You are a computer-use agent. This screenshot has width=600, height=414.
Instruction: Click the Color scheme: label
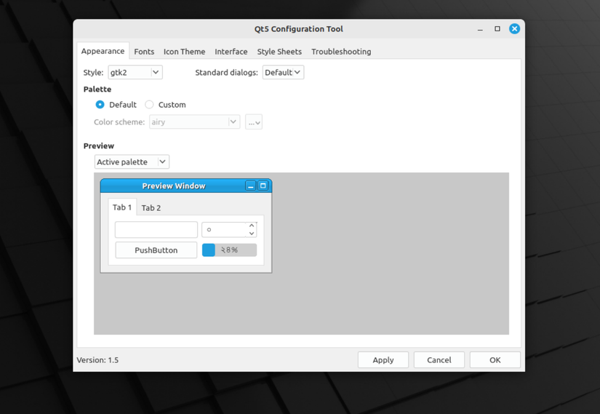(x=119, y=122)
